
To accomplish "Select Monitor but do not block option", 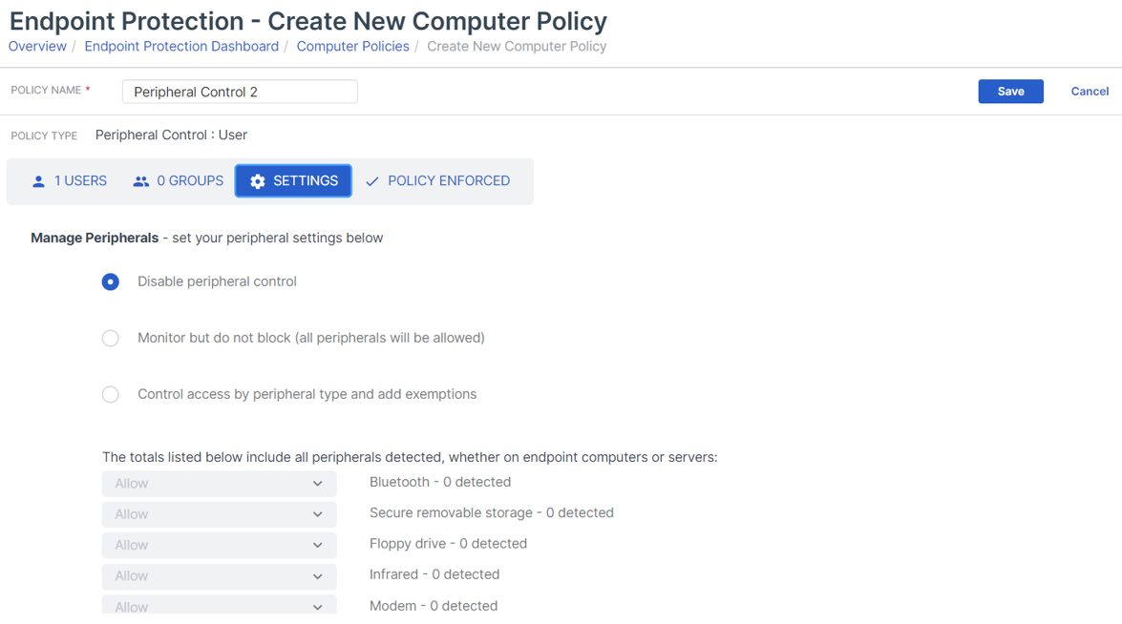I will (111, 338).
